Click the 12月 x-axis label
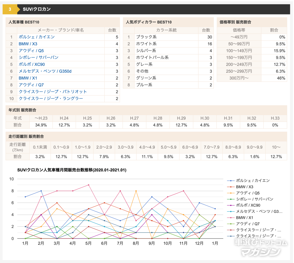 199,243
